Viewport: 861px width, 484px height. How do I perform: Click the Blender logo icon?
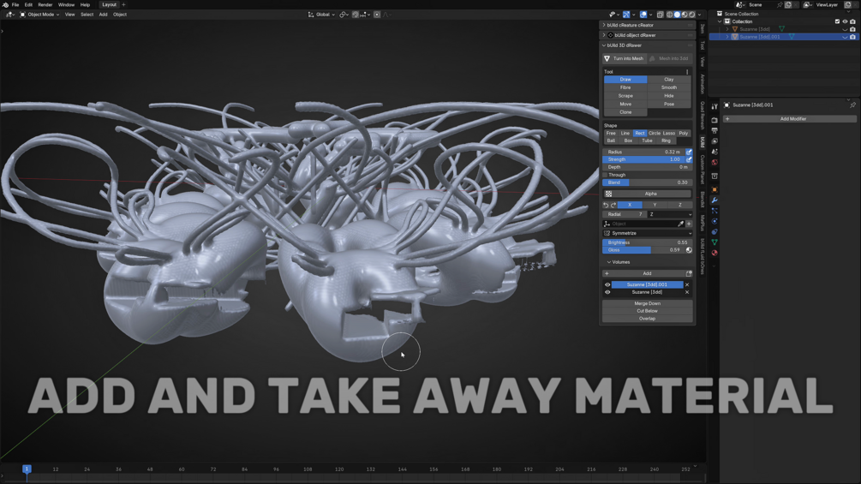coord(5,4)
